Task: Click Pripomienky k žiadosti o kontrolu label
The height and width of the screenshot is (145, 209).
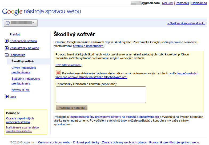Action: point(86,84)
